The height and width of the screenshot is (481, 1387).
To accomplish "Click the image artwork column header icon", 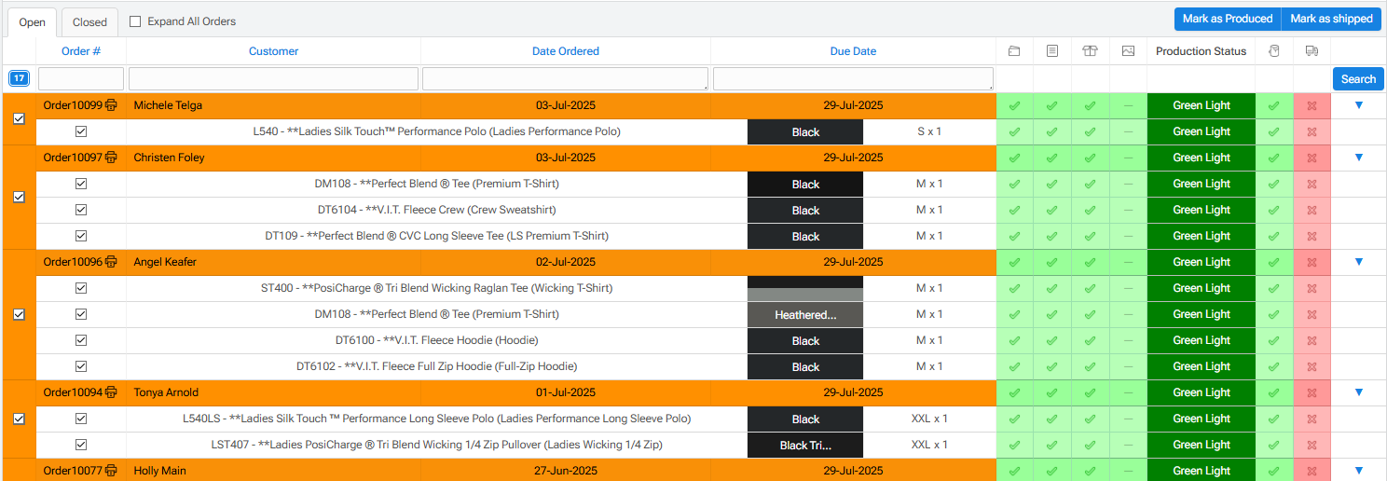I will point(1128,51).
